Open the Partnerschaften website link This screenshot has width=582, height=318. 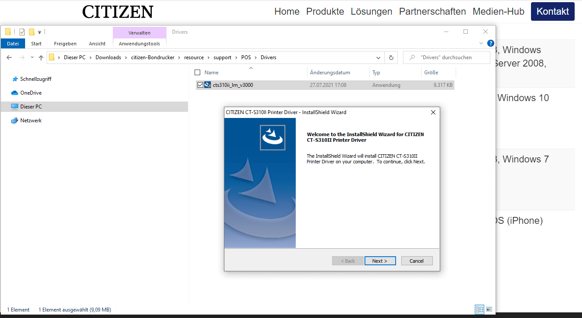tap(432, 12)
